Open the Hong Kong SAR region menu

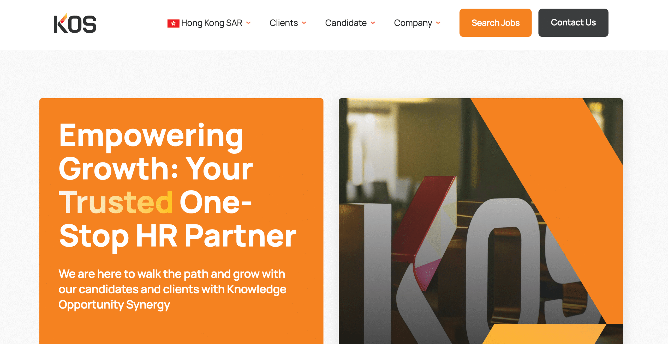coord(209,23)
